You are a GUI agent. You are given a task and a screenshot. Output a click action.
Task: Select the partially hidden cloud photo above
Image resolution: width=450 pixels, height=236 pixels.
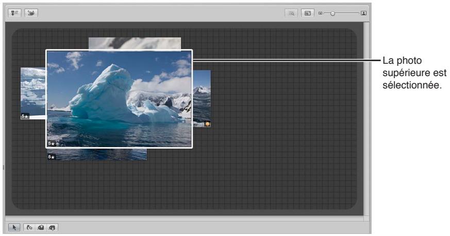(x=135, y=44)
